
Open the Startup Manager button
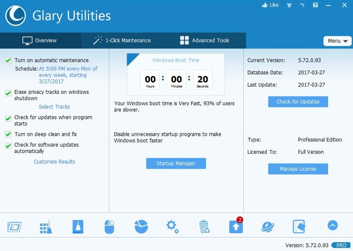coord(176,164)
